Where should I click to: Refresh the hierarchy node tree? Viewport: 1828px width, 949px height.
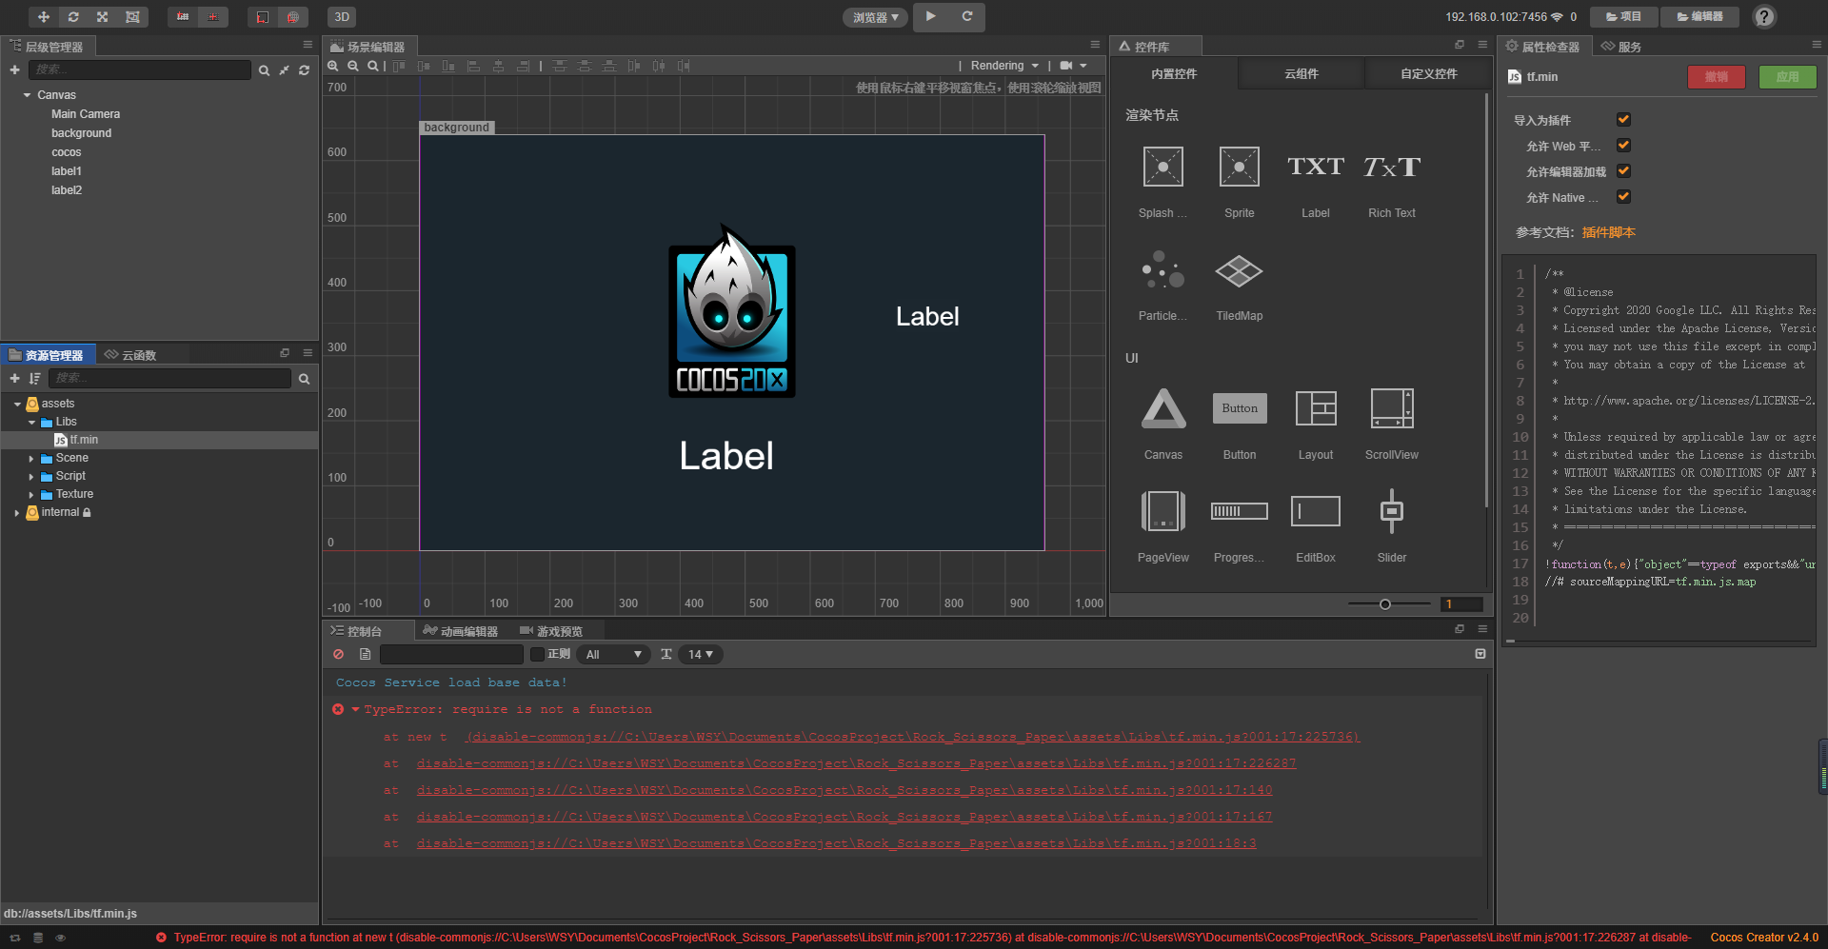point(304,70)
